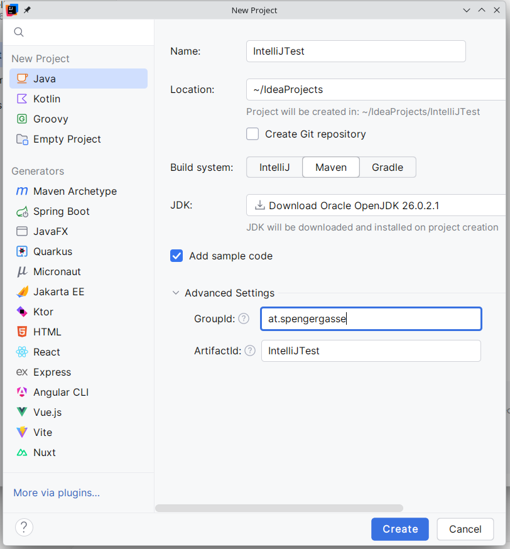Click the Kotlin logo icon
Screen dimensions: 510x549
pos(22,99)
